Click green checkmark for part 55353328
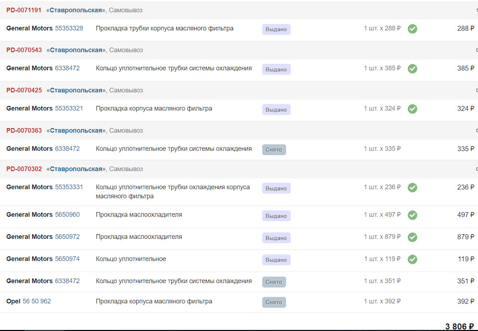Viewport: 478px width, 331px height. [x=412, y=29]
